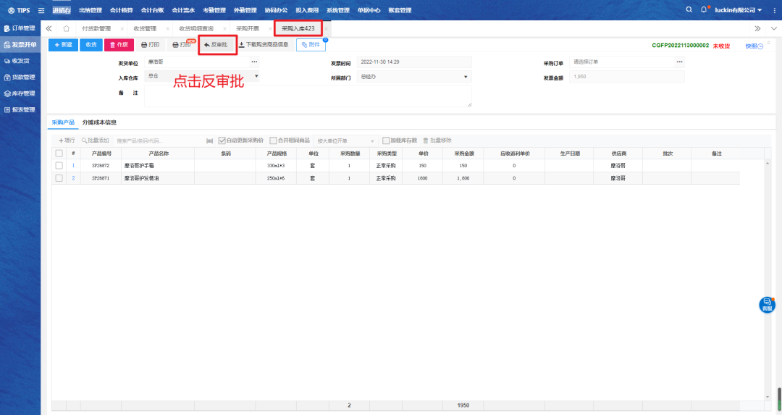Click the barcode scan icon in product toolbar
Viewport: 782px width, 415px height.
(210, 141)
